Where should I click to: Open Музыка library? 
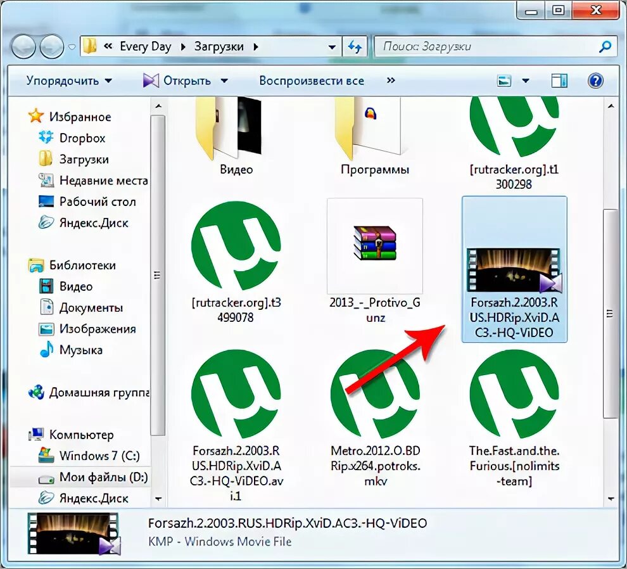(71, 350)
